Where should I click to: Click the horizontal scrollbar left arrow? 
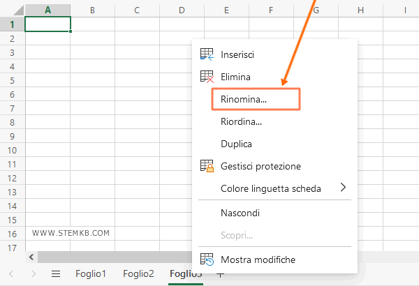[x=31, y=257]
